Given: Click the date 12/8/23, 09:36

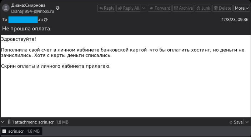Looking at the screenshot, I should coord(235,20).
